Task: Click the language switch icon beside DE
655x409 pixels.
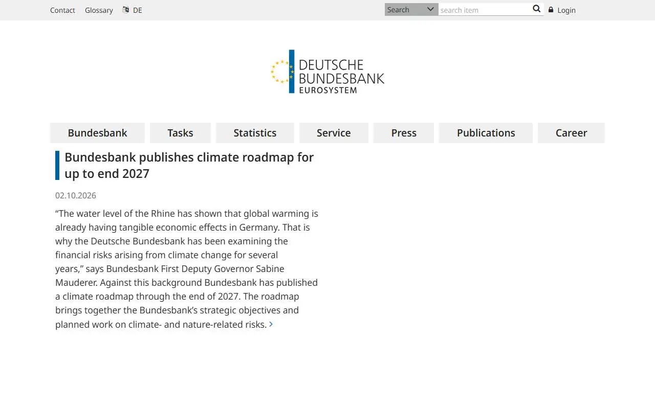Action: click(126, 10)
